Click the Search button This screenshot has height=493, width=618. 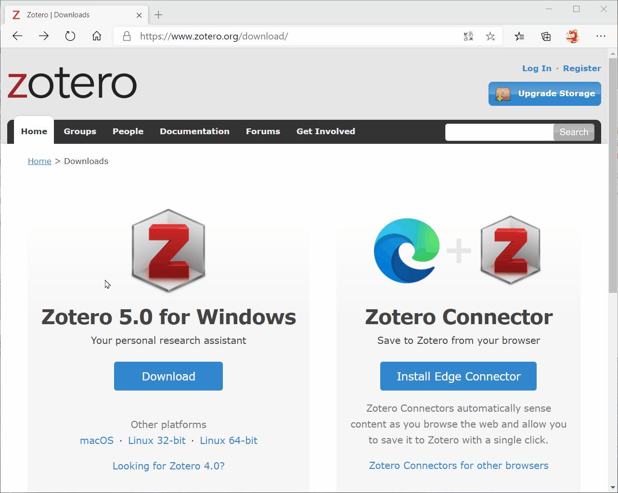574,132
